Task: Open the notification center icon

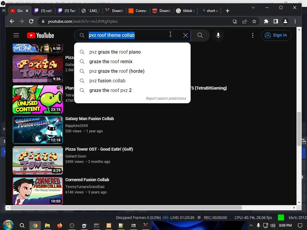Action: click(300, 226)
